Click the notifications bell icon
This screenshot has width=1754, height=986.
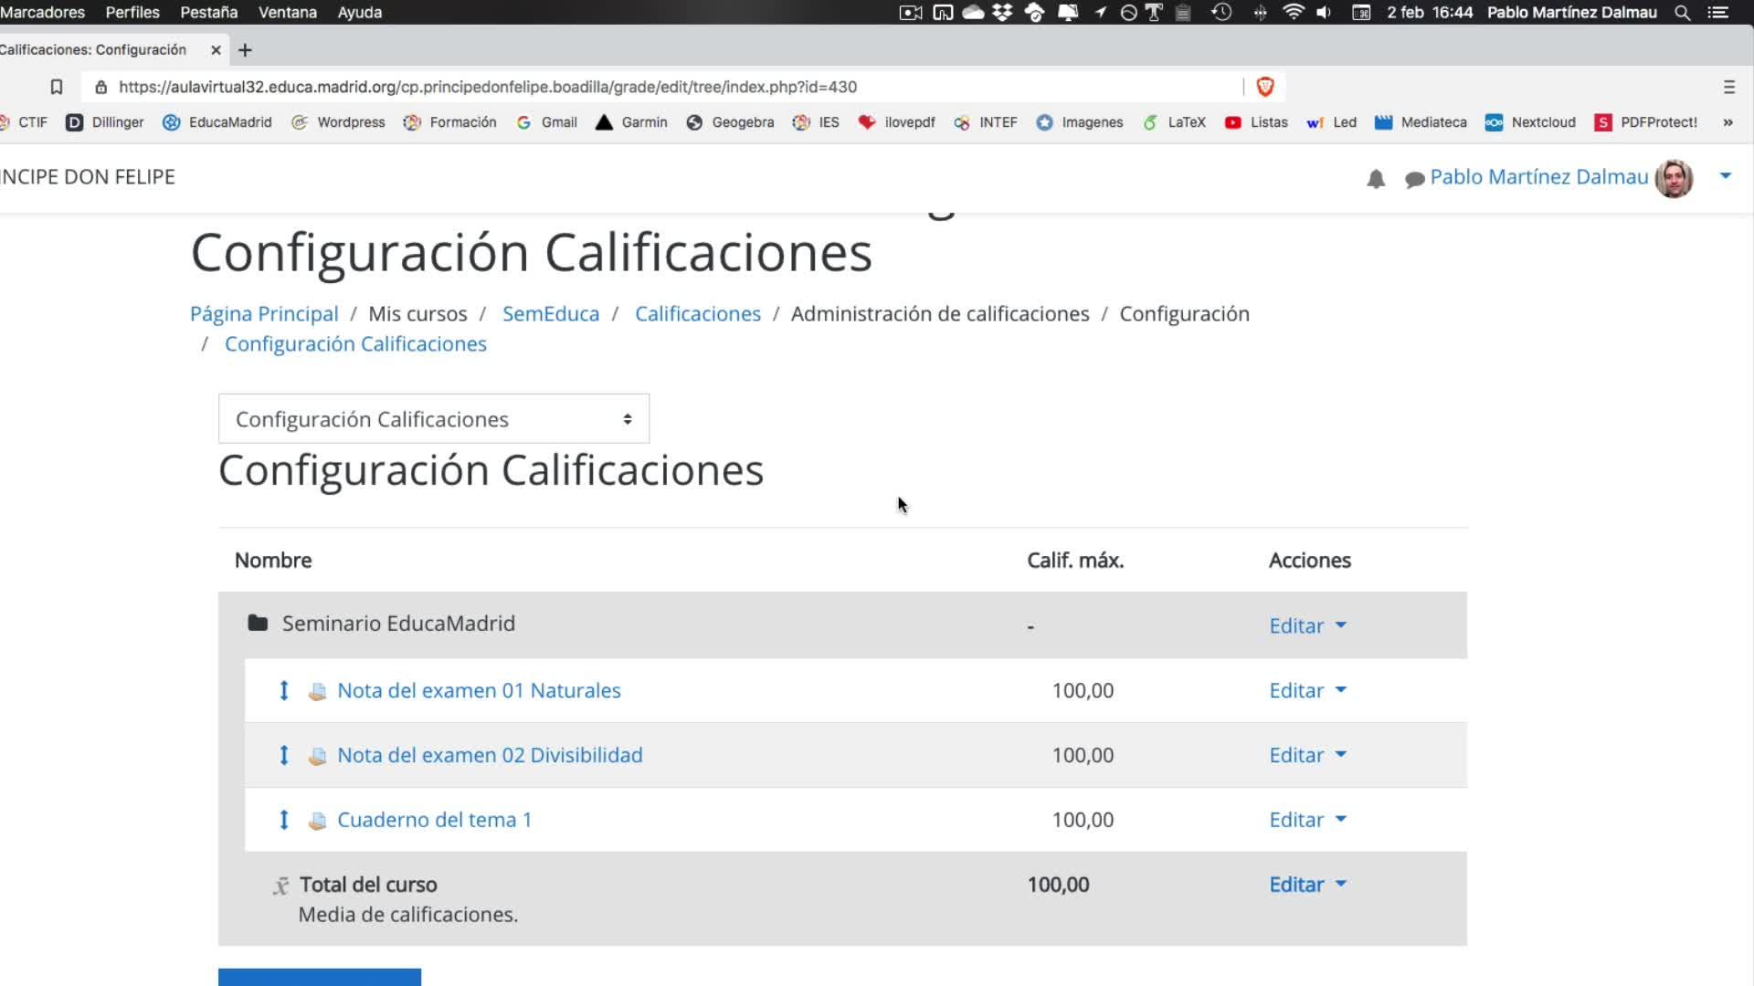point(1376,179)
